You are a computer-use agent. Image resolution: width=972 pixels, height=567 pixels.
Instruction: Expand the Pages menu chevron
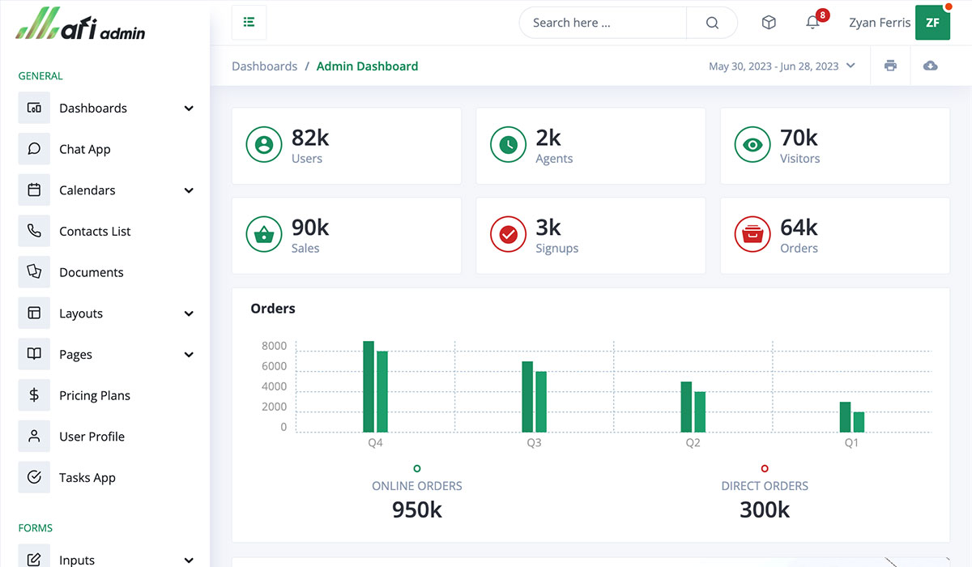(189, 354)
